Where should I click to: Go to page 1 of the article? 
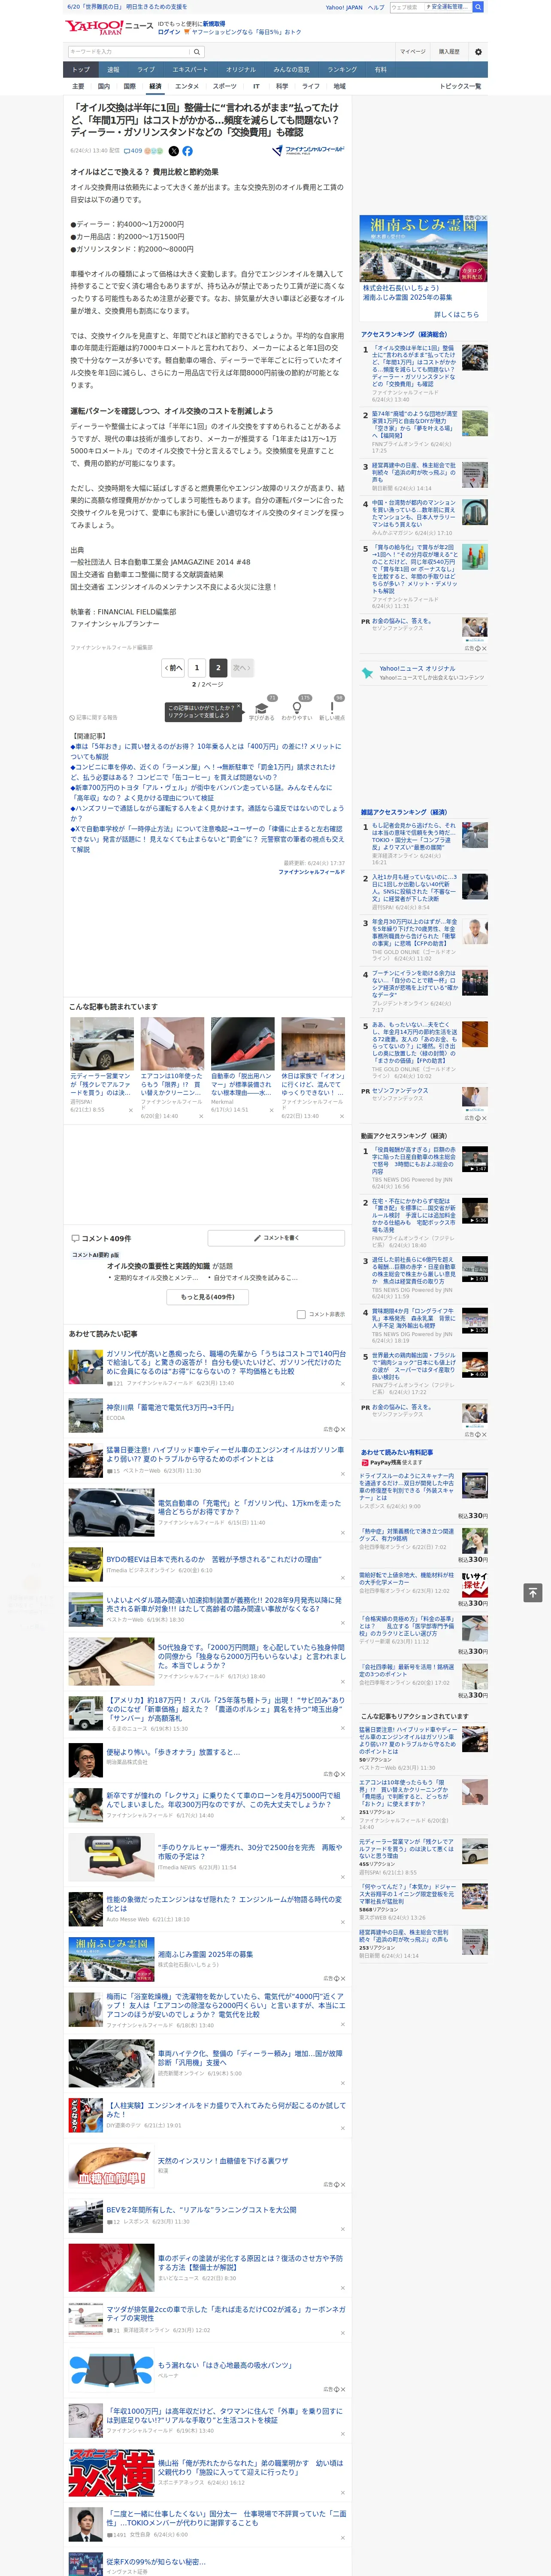pyautogui.click(x=196, y=667)
